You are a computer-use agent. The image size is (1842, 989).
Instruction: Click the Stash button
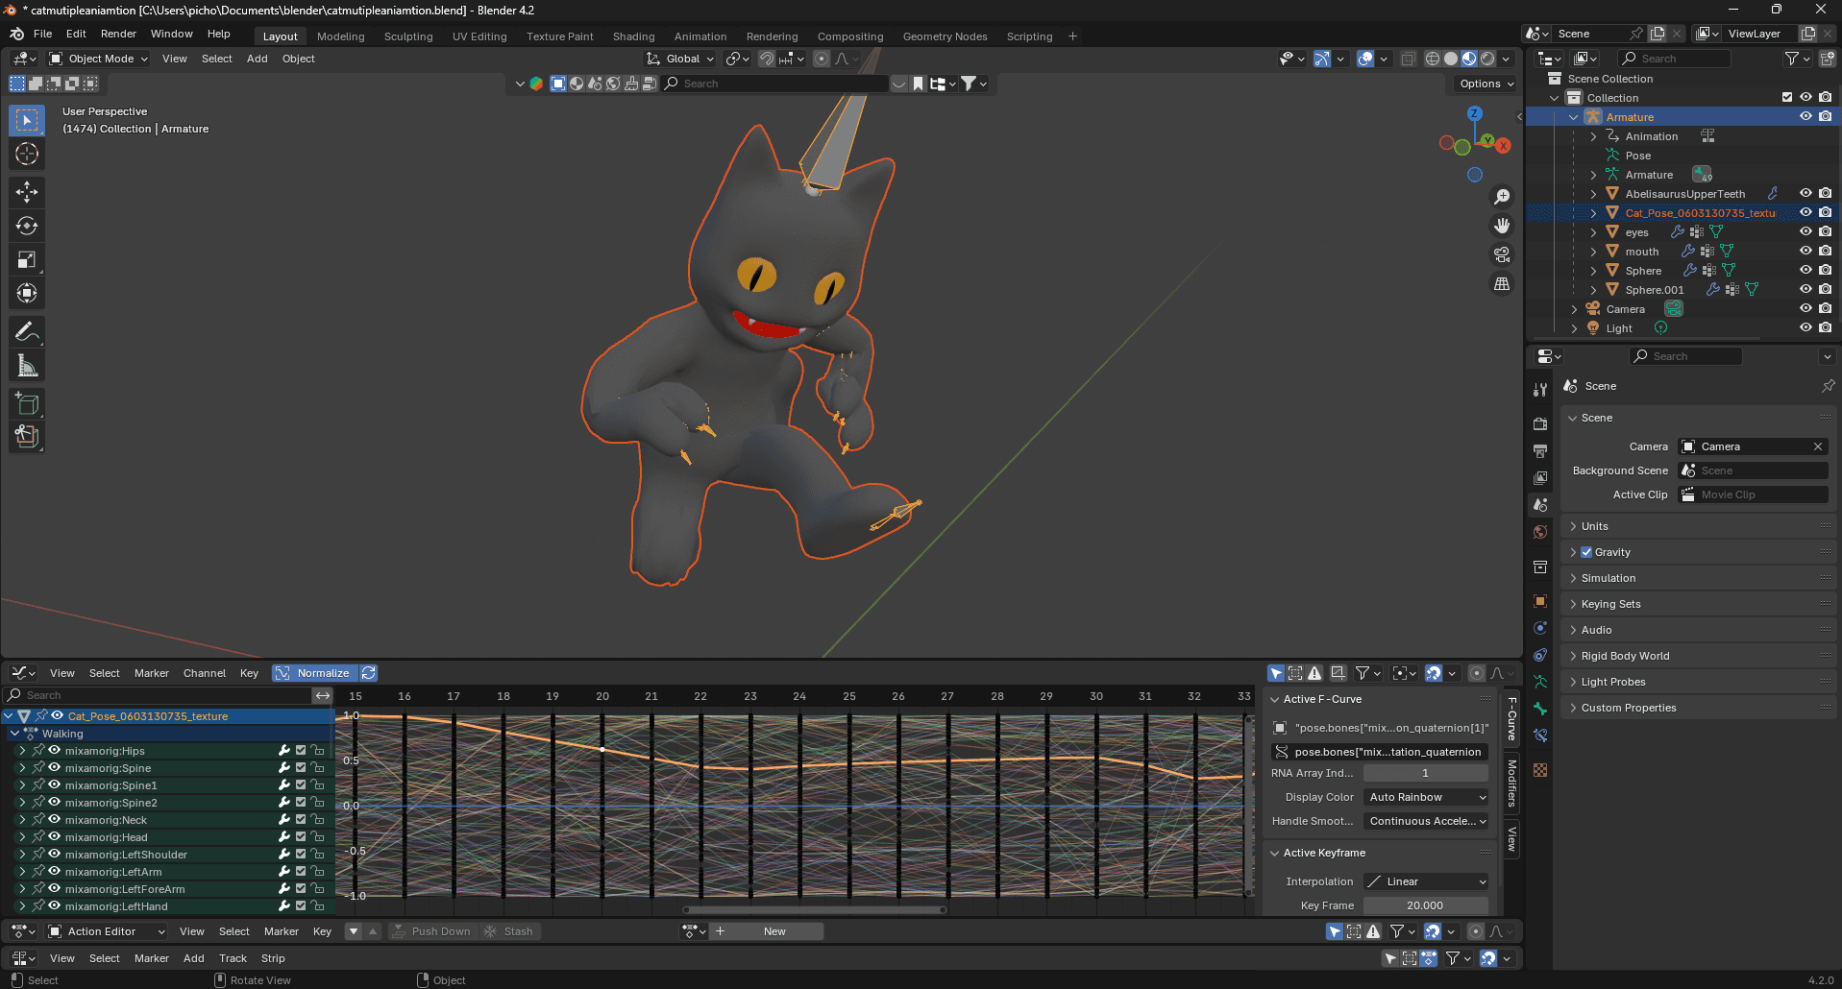(x=509, y=931)
